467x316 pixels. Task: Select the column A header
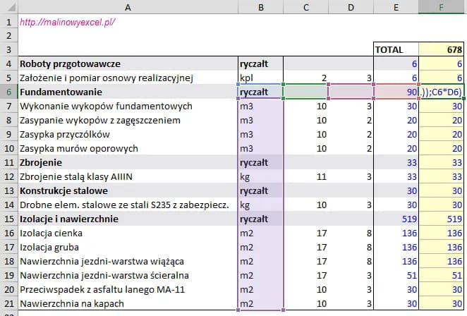[128, 7]
